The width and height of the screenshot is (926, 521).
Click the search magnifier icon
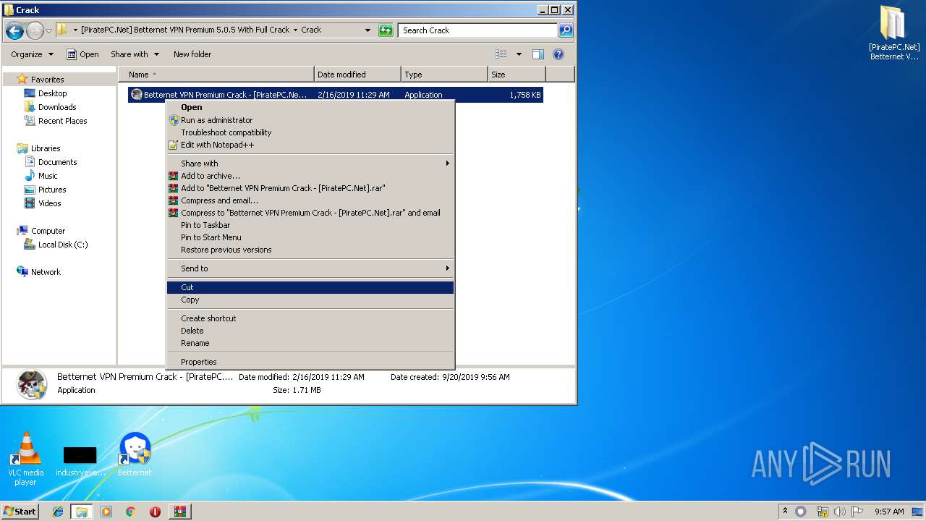566,30
